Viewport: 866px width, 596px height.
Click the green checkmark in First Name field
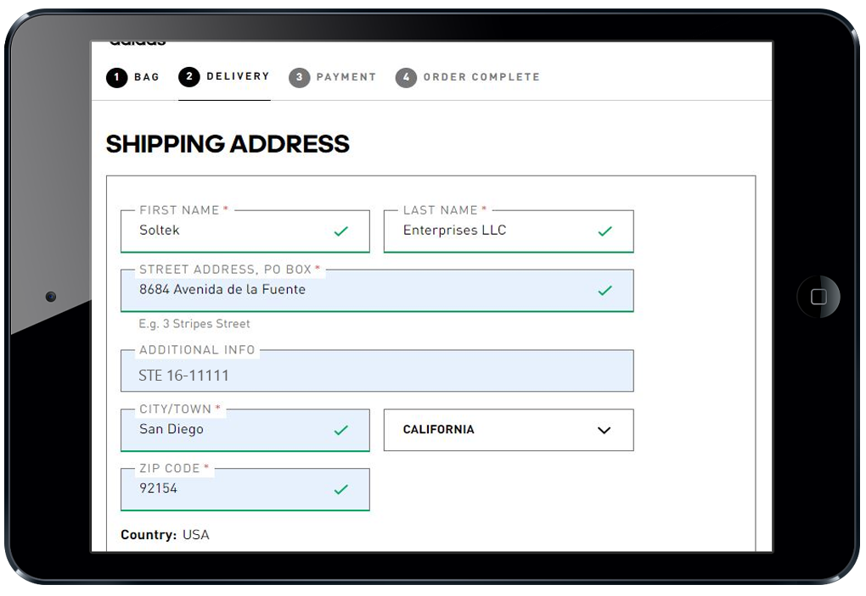tap(341, 231)
